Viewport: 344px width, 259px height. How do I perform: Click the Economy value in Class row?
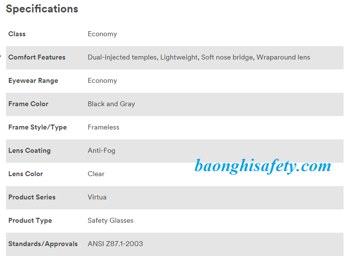[102, 34]
